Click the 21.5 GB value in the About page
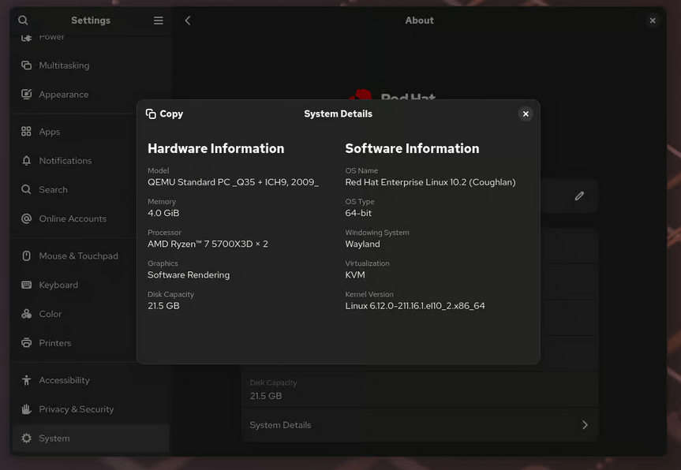 tap(266, 396)
